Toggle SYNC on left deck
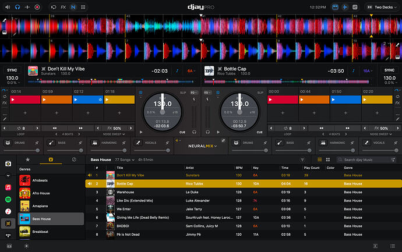The height and width of the screenshot is (252, 402). [12, 70]
